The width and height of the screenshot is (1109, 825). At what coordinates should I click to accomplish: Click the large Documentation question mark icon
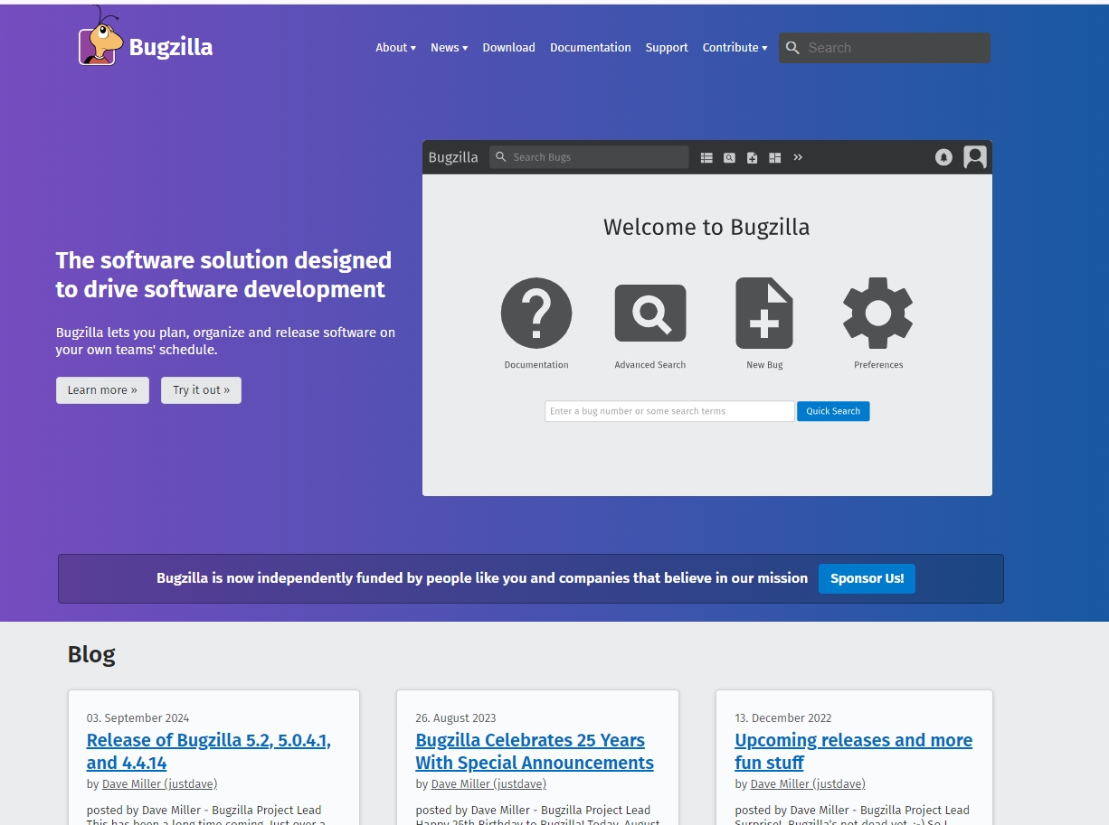click(536, 313)
